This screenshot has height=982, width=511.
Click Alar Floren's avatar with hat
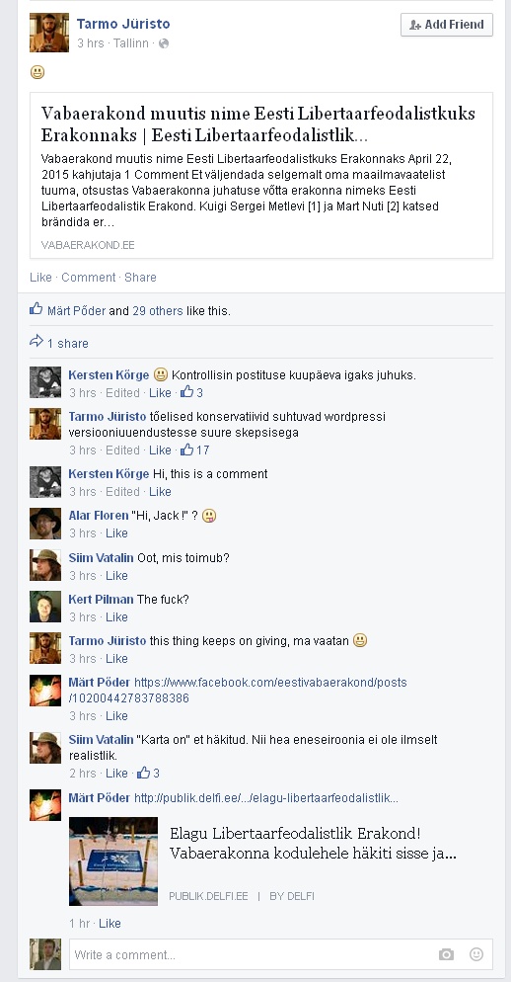click(45, 524)
